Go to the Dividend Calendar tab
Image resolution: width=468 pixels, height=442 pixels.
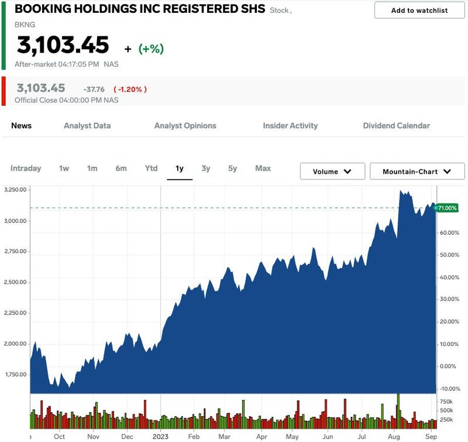click(x=397, y=126)
